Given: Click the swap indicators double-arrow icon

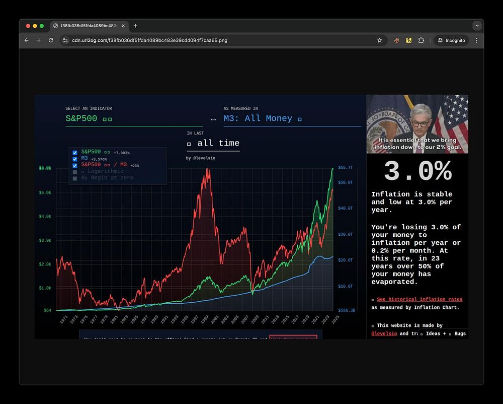Looking at the screenshot, I should [213, 119].
